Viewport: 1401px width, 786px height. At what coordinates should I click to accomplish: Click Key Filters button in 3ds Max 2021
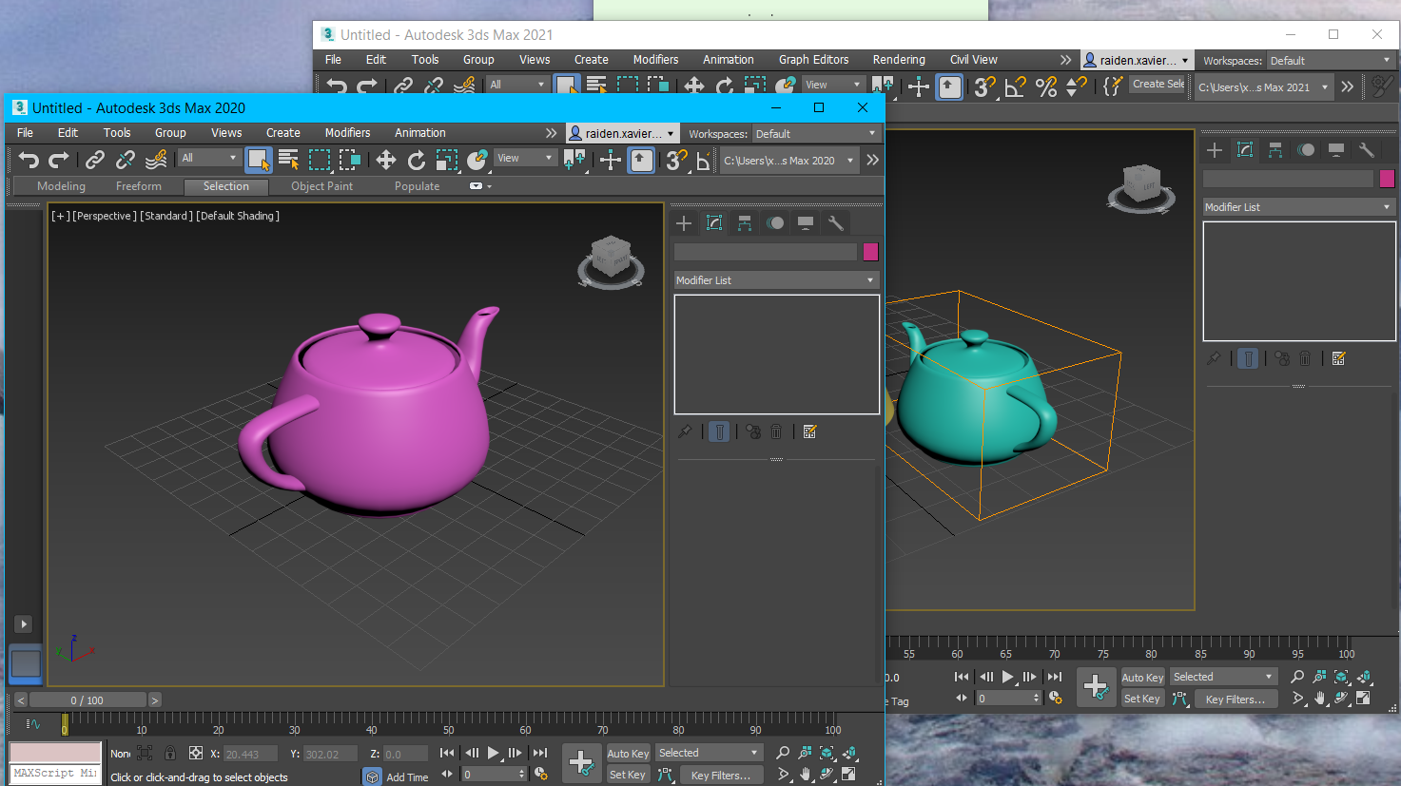(1235, 699)
